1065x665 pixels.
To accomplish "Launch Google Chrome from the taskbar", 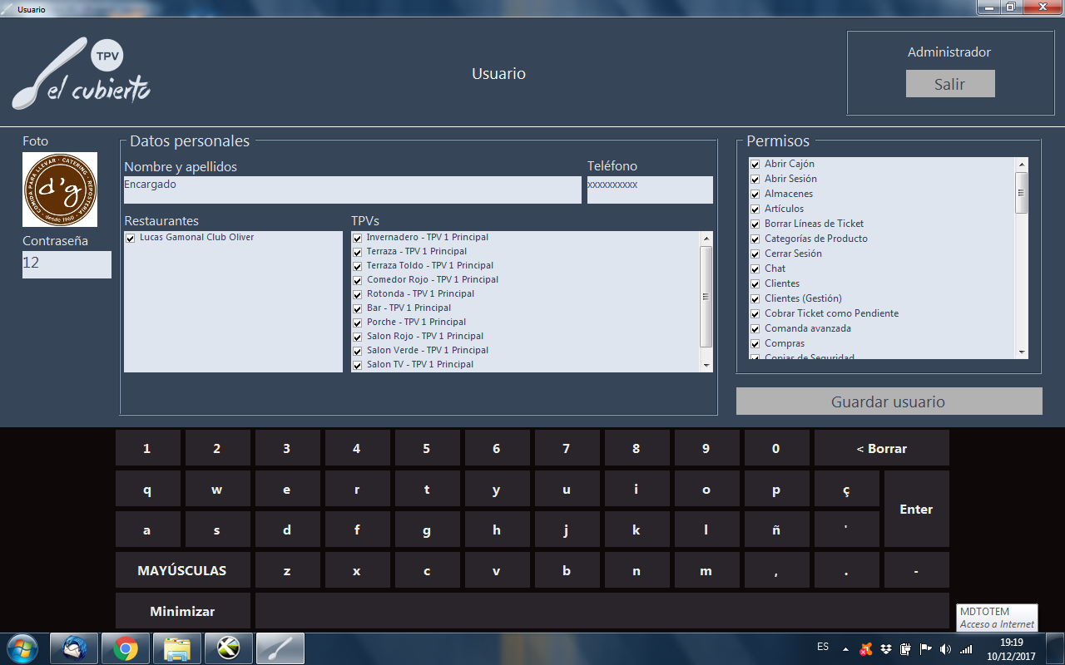I will [x=126, y=648].
